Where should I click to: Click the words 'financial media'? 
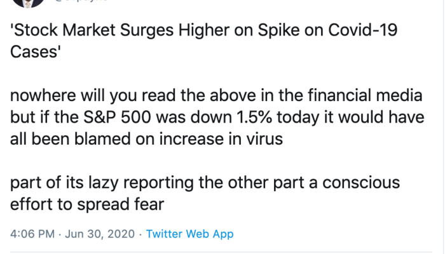[375, 98]
